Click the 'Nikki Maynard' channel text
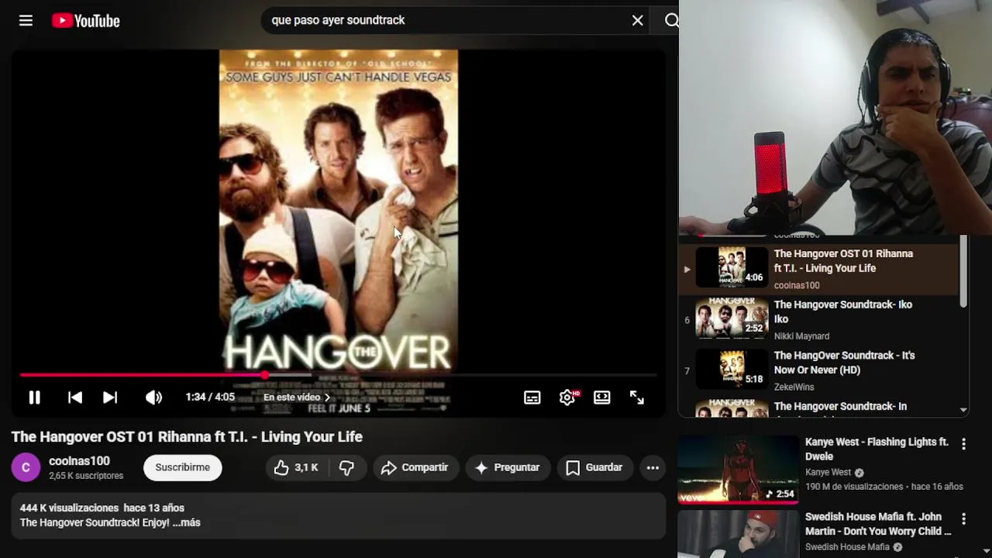 801,336
